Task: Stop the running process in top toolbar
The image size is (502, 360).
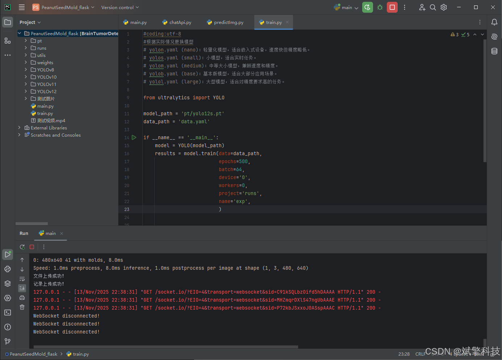Action: point(392,7)
